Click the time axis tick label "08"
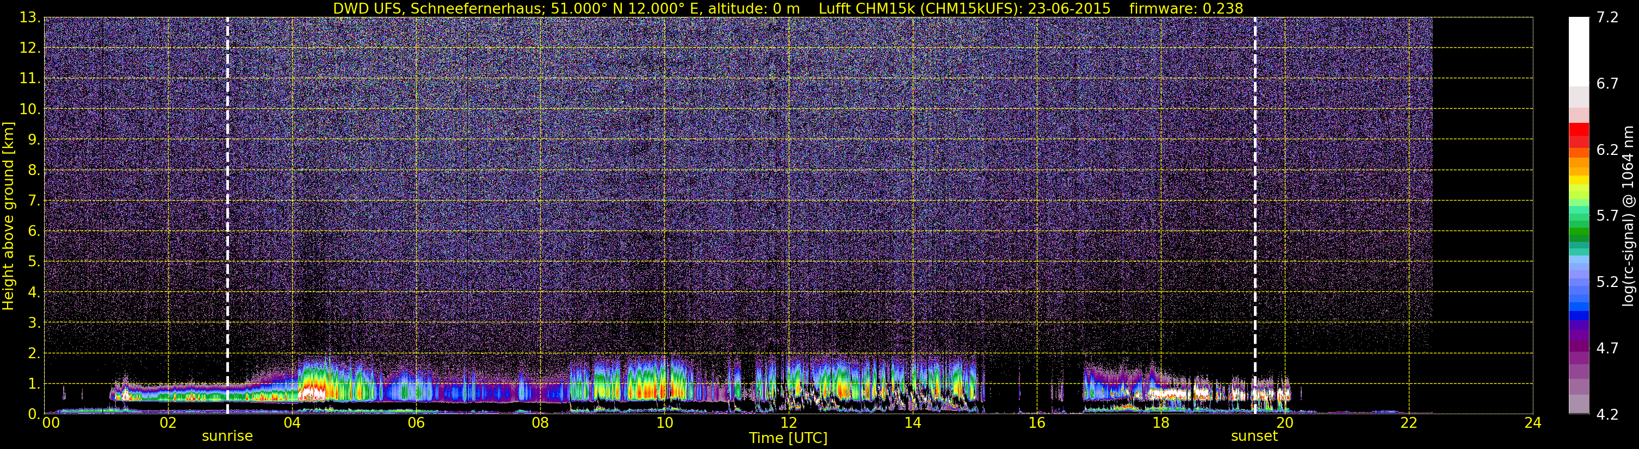1639x449 pixels. [x=540, y=423]
